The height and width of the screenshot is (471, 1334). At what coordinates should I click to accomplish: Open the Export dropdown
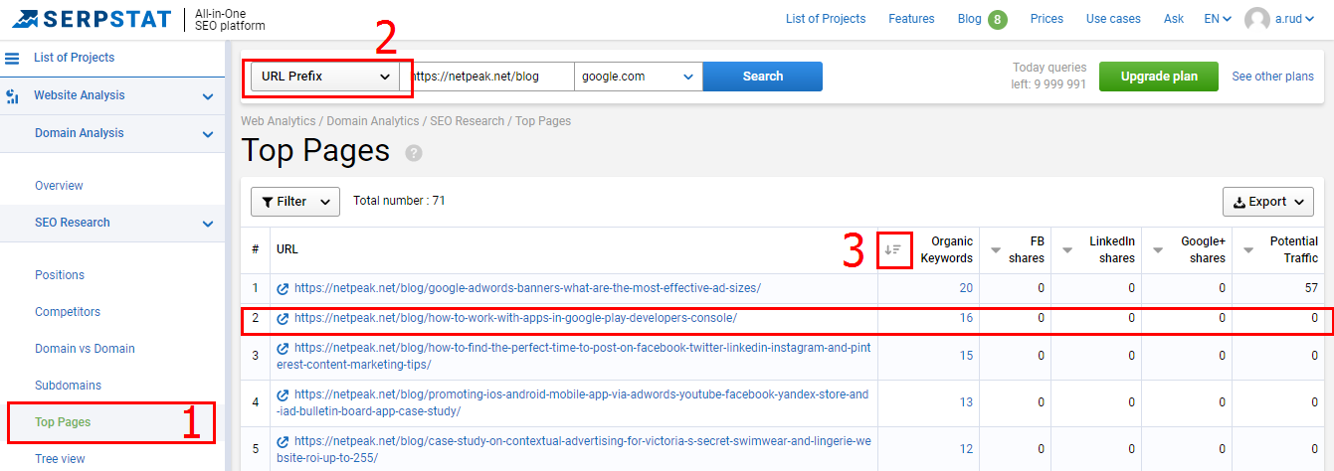[x=1268, y=202]
